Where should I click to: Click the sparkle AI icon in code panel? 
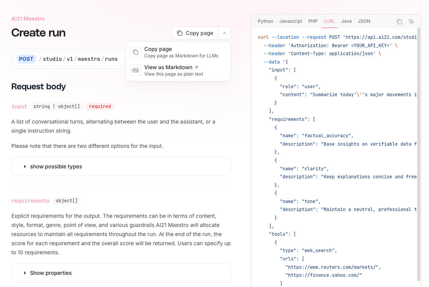411,22
